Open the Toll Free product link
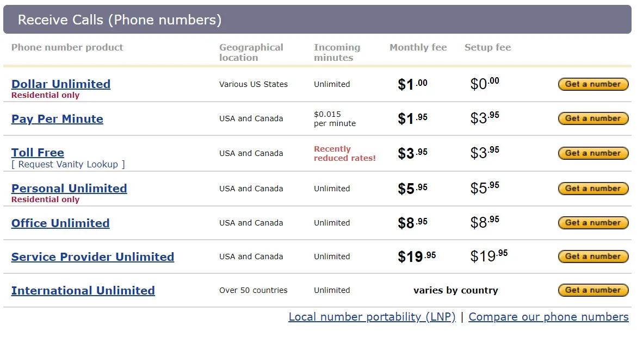 point(38,153)
